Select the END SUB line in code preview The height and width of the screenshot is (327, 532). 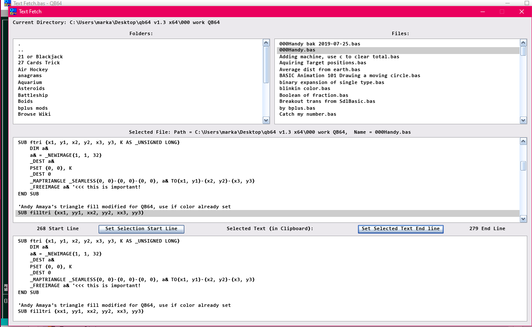28,194
